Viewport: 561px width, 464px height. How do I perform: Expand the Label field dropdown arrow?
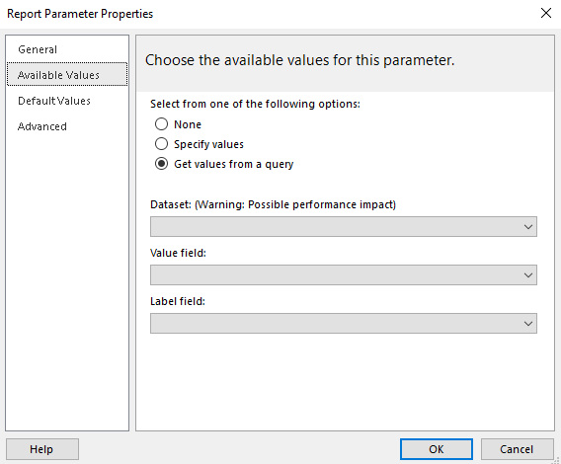click(528, 324)
